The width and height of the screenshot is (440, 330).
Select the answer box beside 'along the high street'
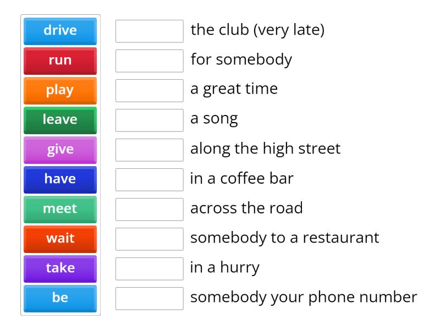[149, 150]
